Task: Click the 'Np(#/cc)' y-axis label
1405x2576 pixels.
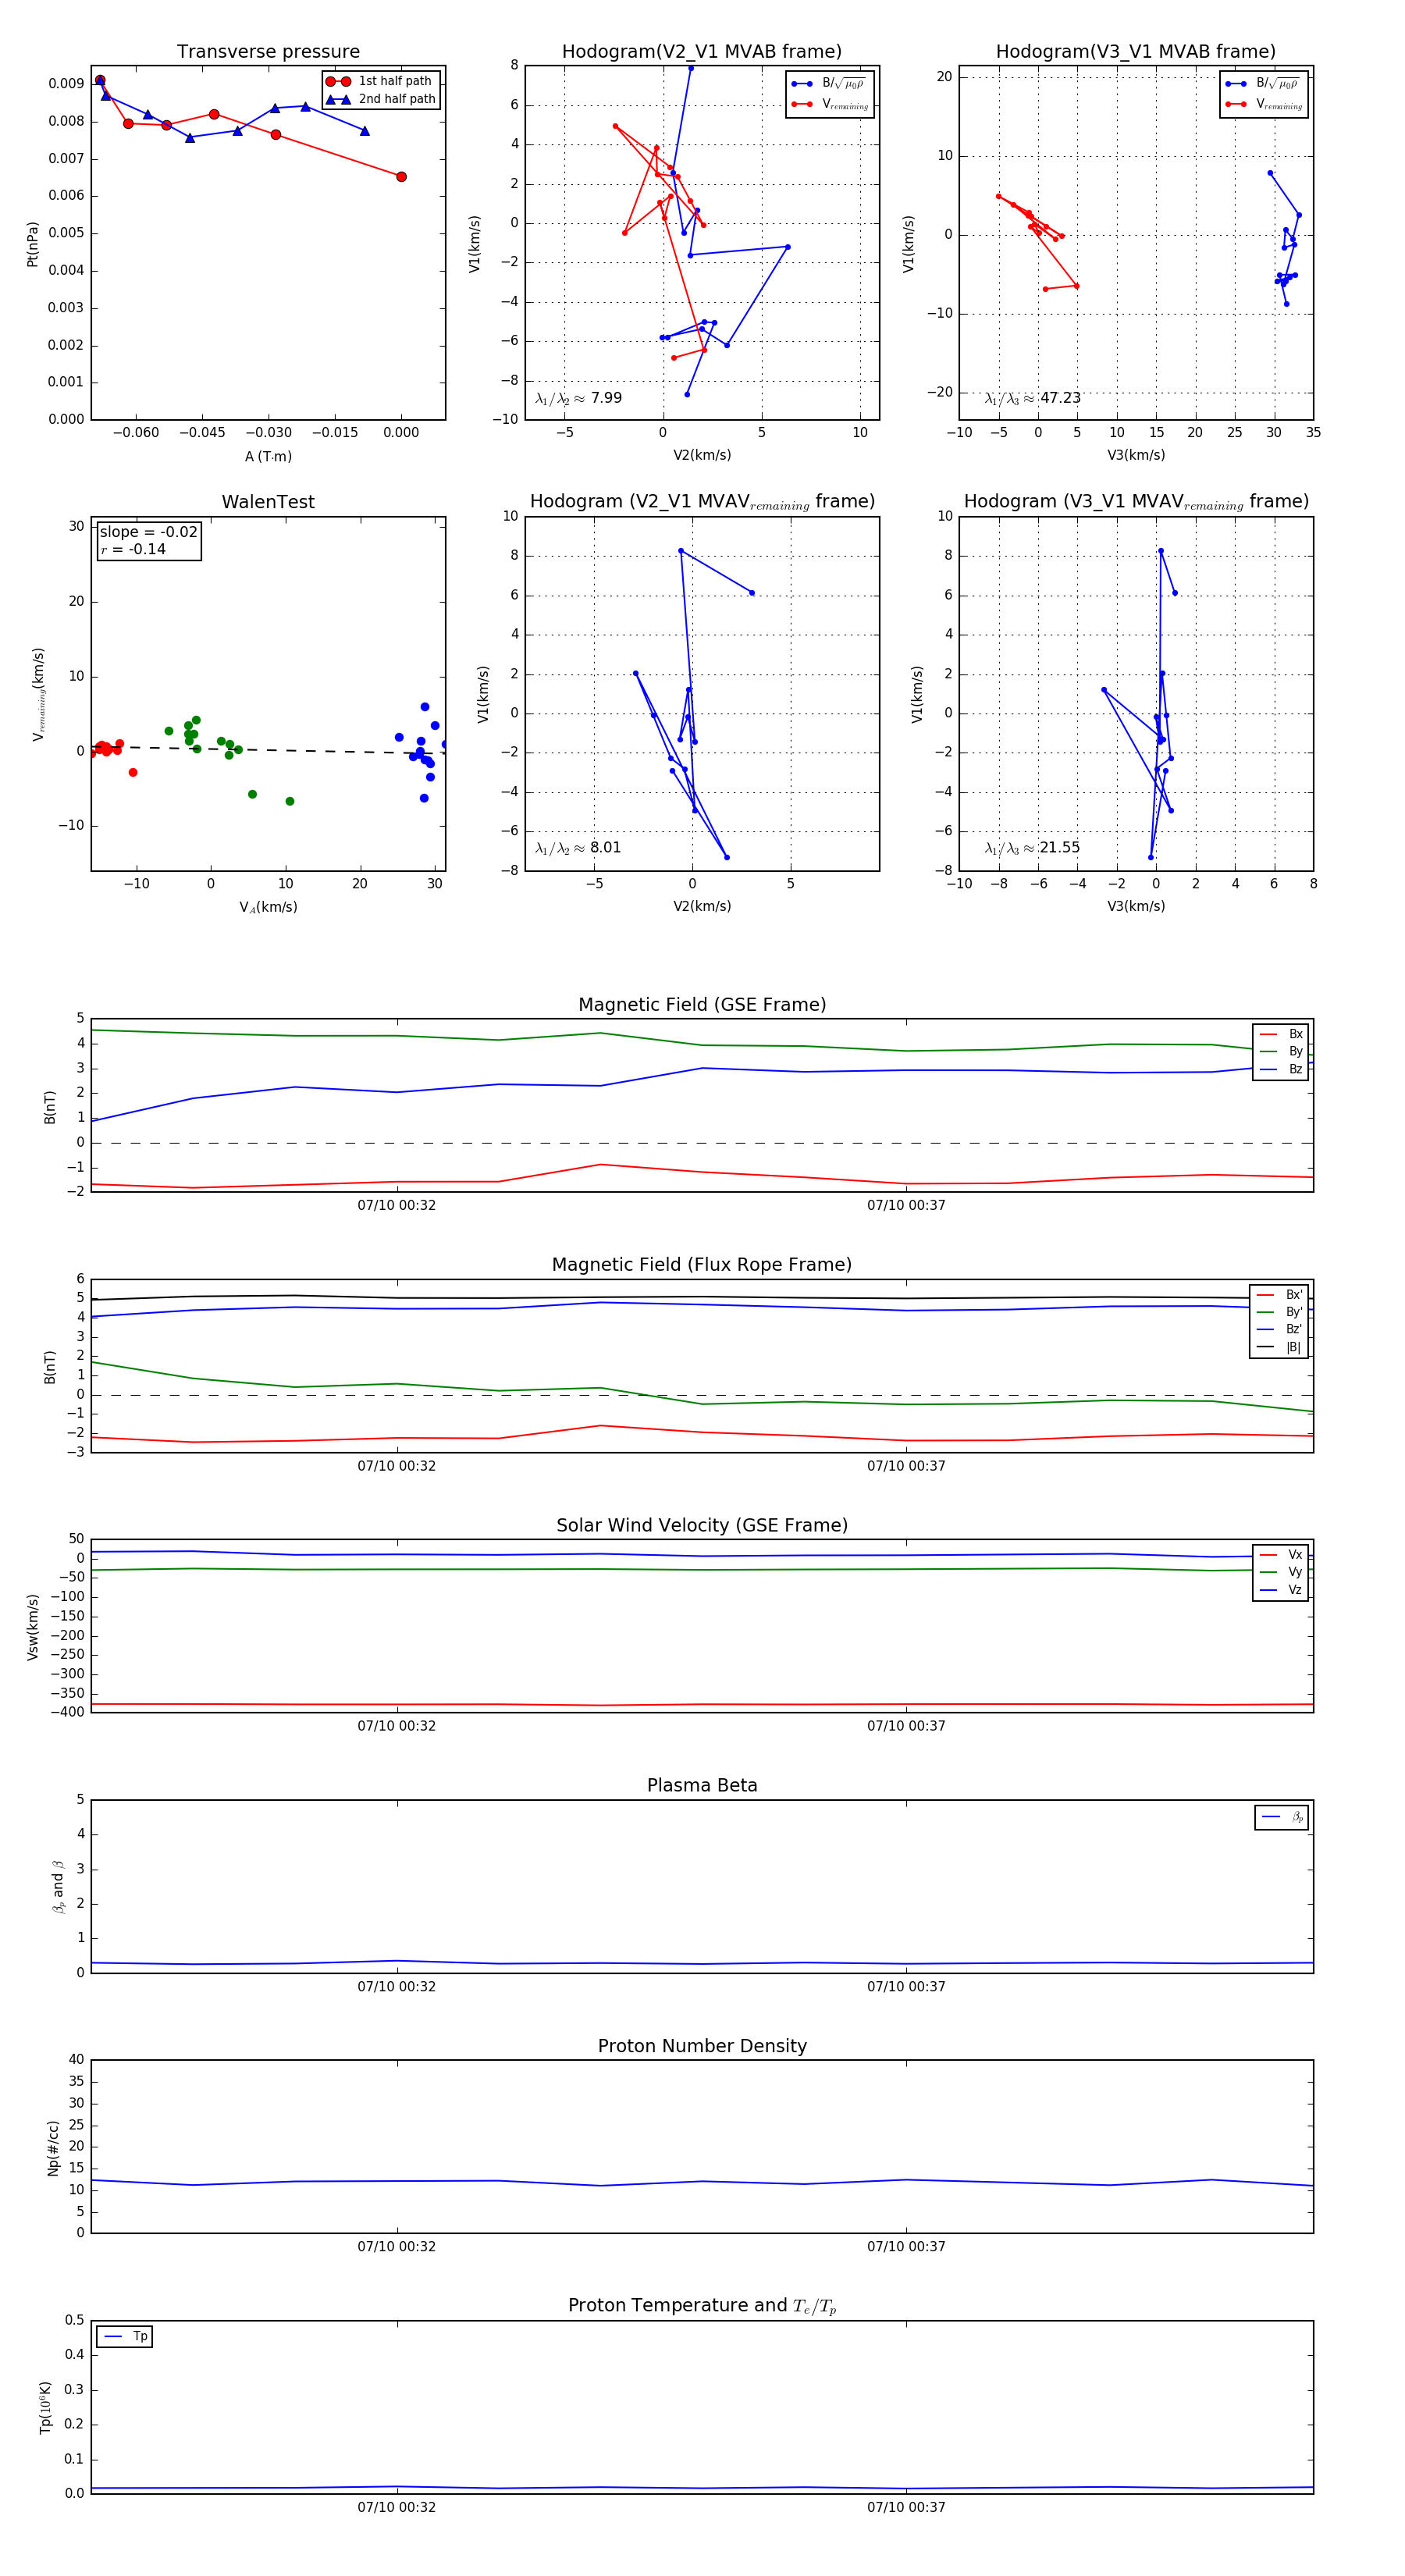Action: (x=53, y=2148)
